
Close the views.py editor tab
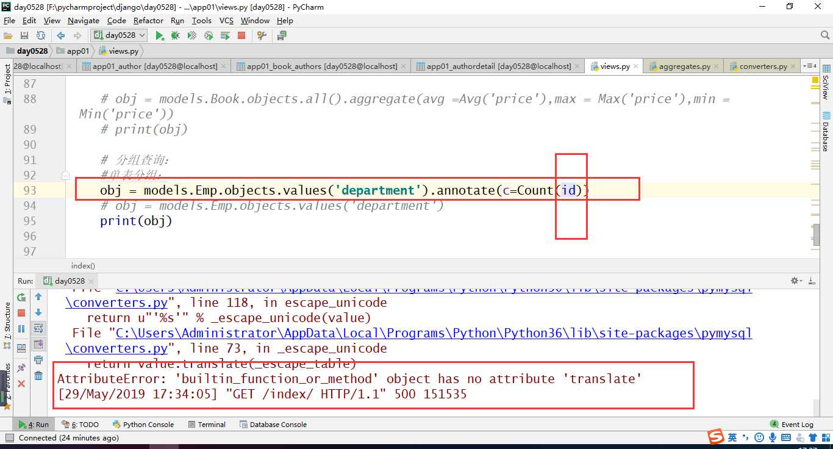coord(636,66)
